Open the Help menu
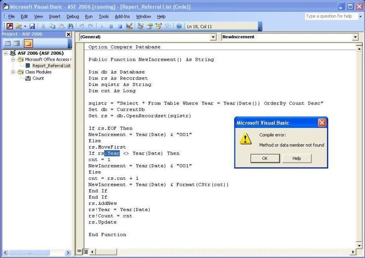 coord(161,17)
